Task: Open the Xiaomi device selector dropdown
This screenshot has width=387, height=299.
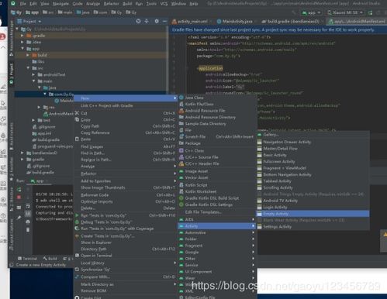Action: click(x=345, y=12)
